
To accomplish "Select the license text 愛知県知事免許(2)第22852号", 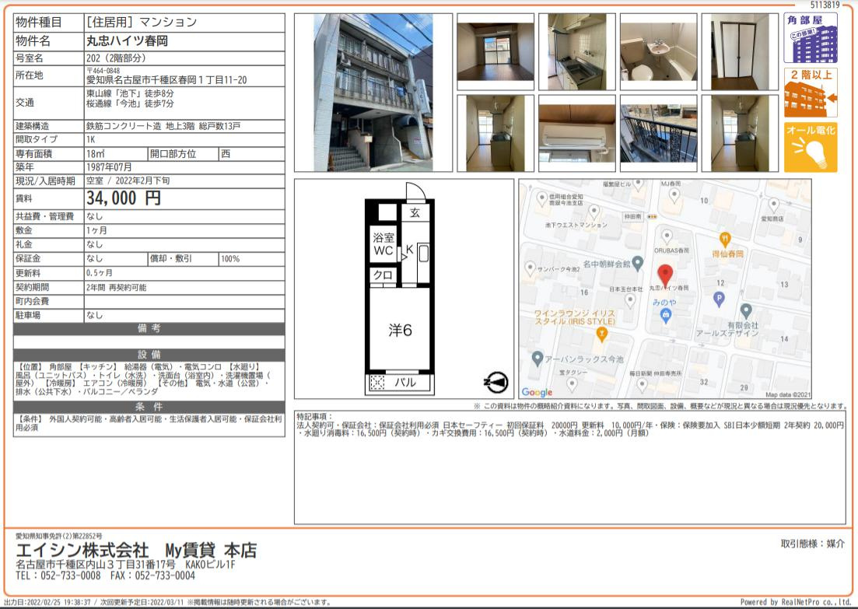I will pos(58,536).
